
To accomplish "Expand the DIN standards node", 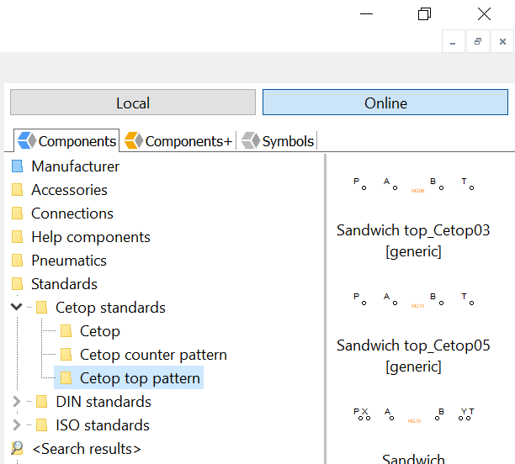I will (17, 401).
